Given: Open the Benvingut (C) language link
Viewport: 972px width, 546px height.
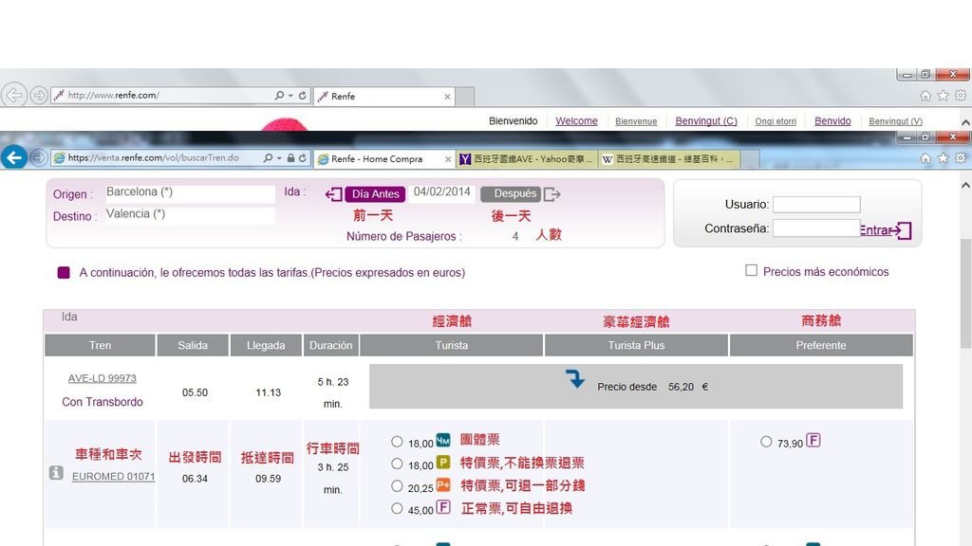Looking at the screenshot, I should (706, 121).
